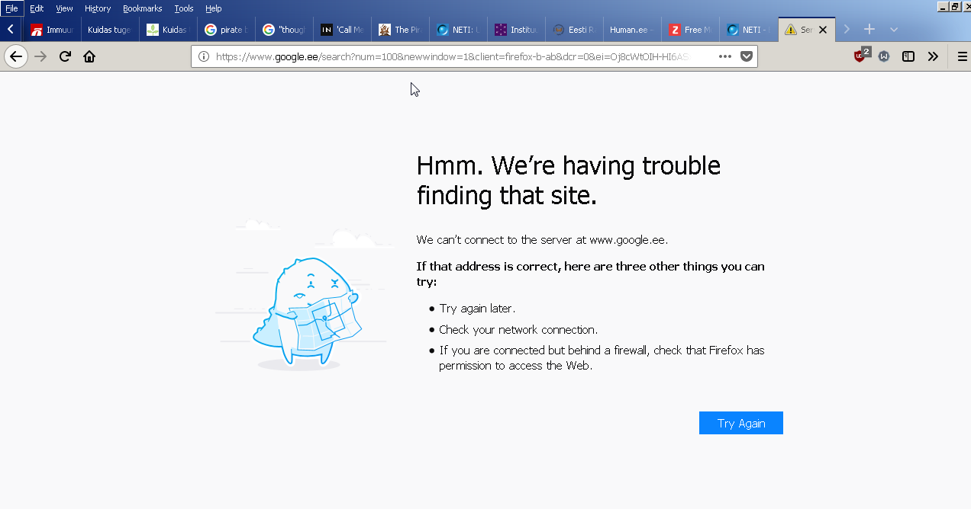Viewport: 971px width, 509px height.
Task: Save page to Pocket
Action: (x=747, y=56)
